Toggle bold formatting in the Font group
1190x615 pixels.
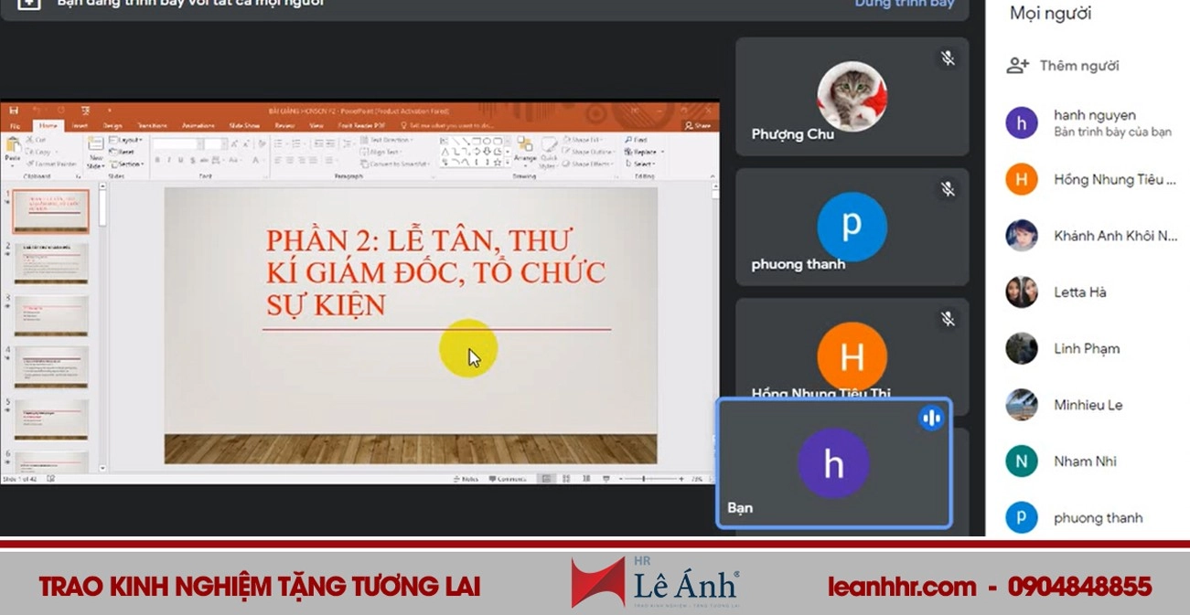pos(157,158)
